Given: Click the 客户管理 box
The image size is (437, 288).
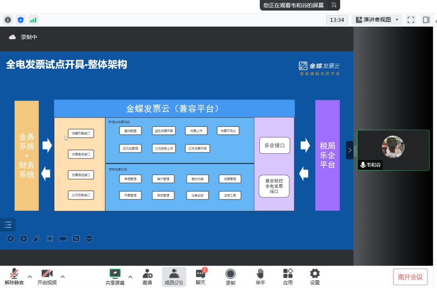Looking at the screenshot, I should pos(163,179).
